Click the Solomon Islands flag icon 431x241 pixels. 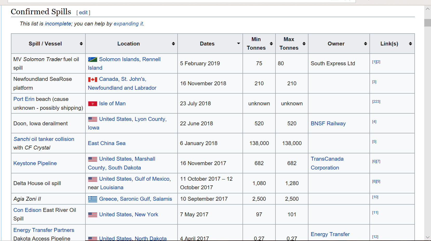pyautogui.click(x=92, y=60)
